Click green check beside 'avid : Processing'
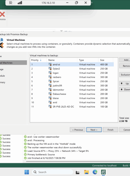130x176 pixels. click(25, 140)
